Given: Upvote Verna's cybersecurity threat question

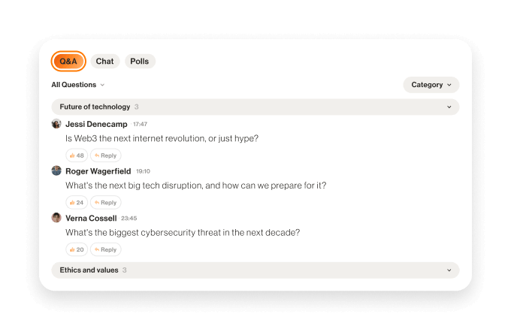Looking at the screenshot, I should [x=77, y=249].
